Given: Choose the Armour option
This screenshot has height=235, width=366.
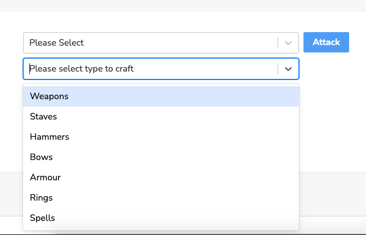Looking at the screenshot, I should pos(161,178).
